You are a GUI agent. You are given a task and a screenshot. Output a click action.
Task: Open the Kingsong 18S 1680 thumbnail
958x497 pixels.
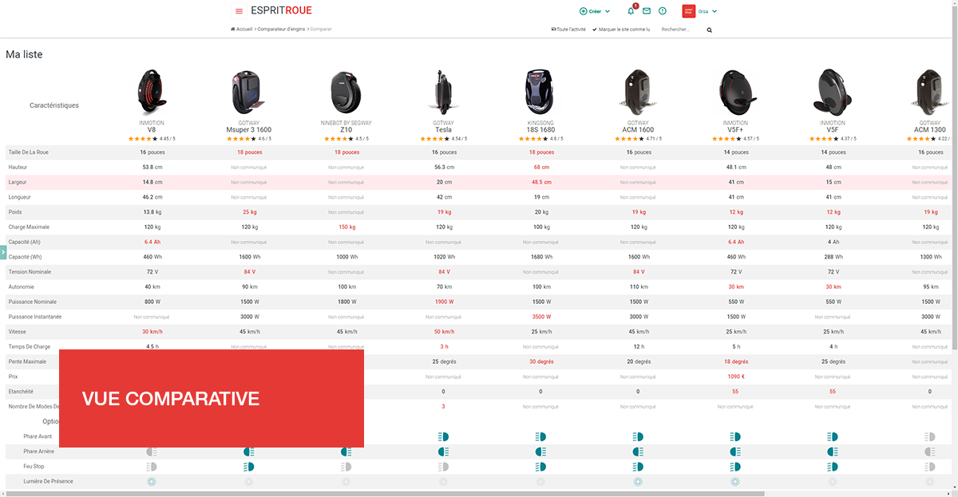(540, 92)
